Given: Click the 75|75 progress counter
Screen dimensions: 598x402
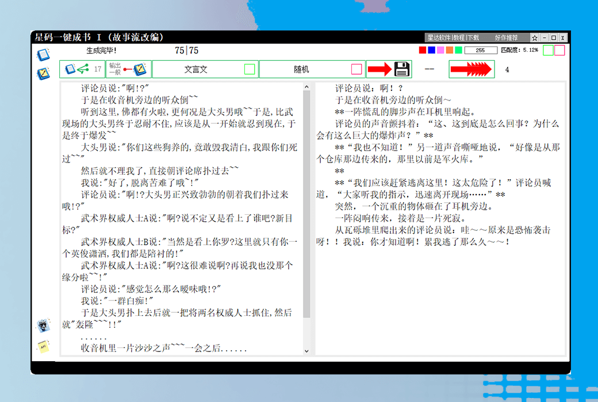Looking at the screenshot, I should [x=186, y=51].
